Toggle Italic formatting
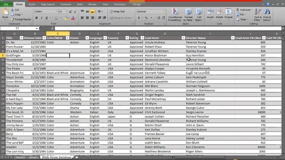 41,18
